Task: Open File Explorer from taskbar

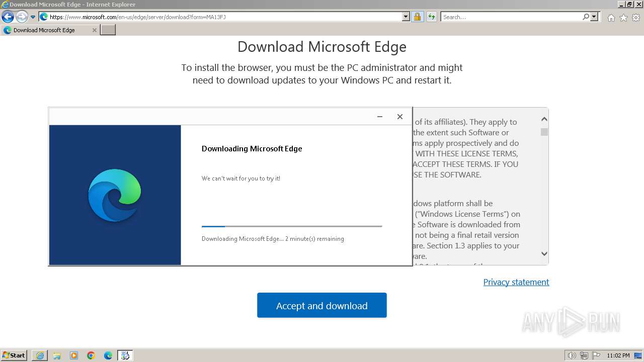Action: coord(57,355)
